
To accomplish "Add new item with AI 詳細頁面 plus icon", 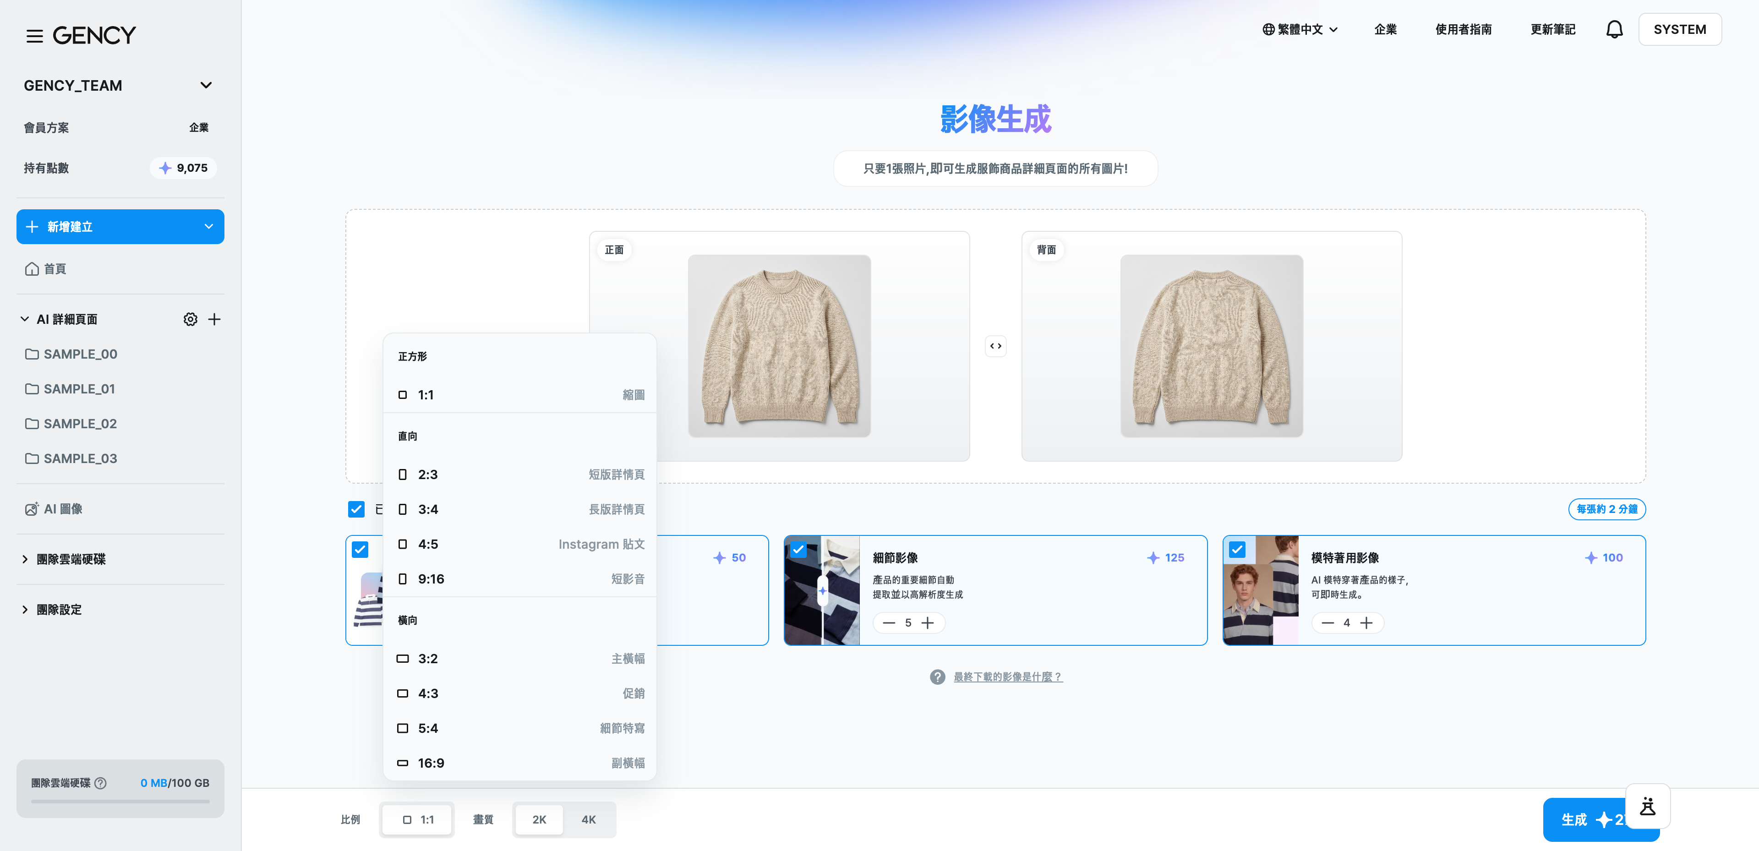I will [214, 319].
